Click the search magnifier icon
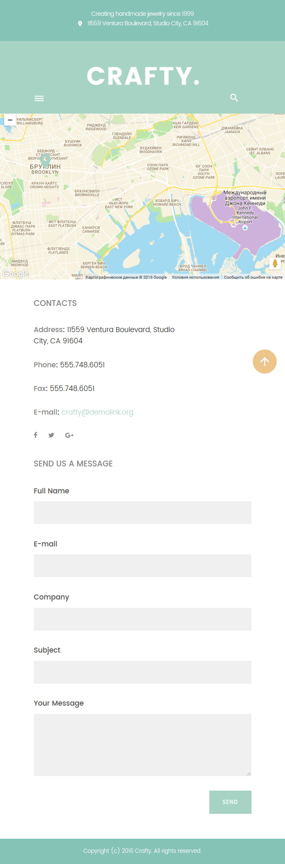The height and width of the screenshot is (864, 285). [234, 98]
